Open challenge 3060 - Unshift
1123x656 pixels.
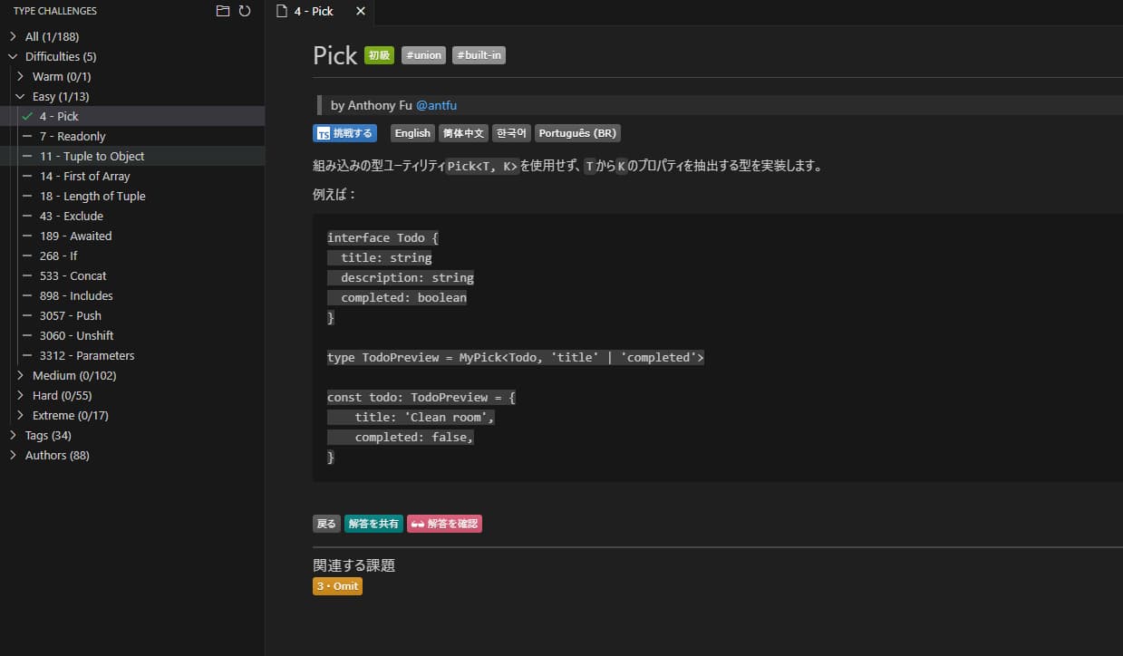click(x=132, y=335)
